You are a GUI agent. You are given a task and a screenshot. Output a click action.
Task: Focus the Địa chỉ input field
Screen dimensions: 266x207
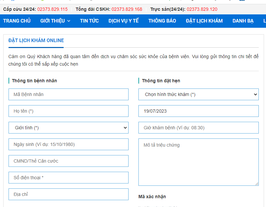69,194
